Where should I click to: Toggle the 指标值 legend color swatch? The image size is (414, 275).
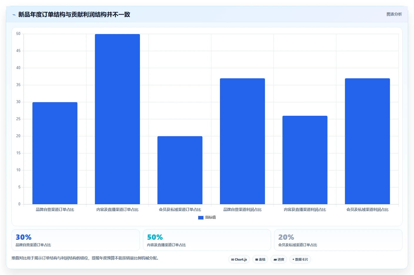click(x=201, y=218)
